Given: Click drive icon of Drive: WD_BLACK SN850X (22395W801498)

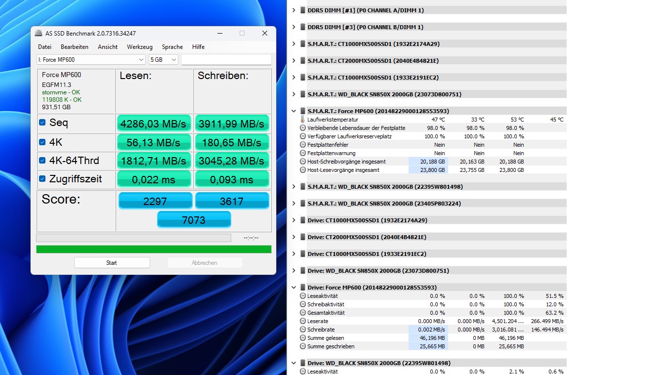Looking at the screenshot, I should coord(303,363).
